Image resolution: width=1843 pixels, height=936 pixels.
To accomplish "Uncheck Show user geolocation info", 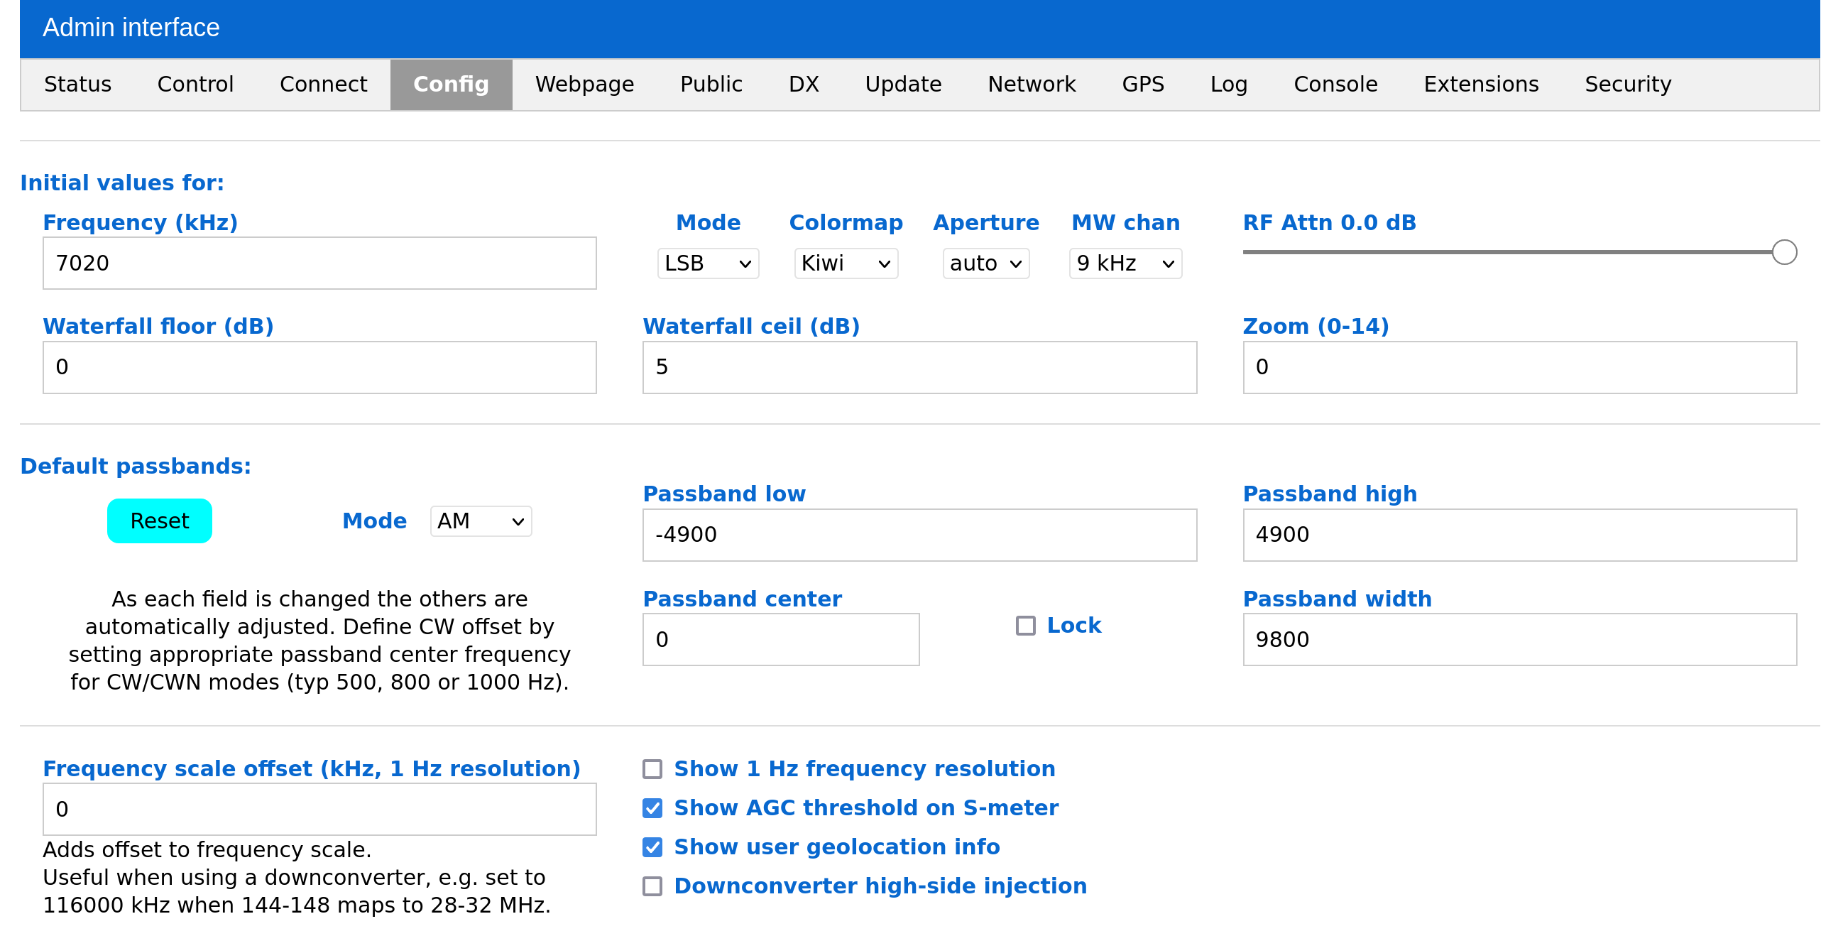I will tap(652, 847).
